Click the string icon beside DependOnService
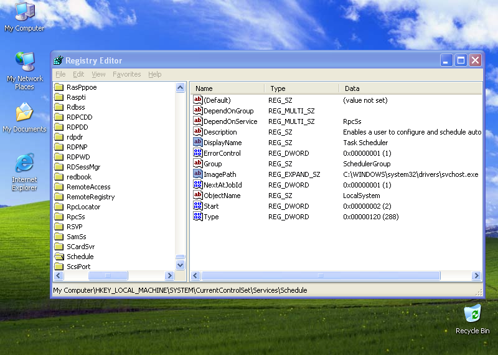Viewport: 498px width, 355px height. tap(197, 121)
